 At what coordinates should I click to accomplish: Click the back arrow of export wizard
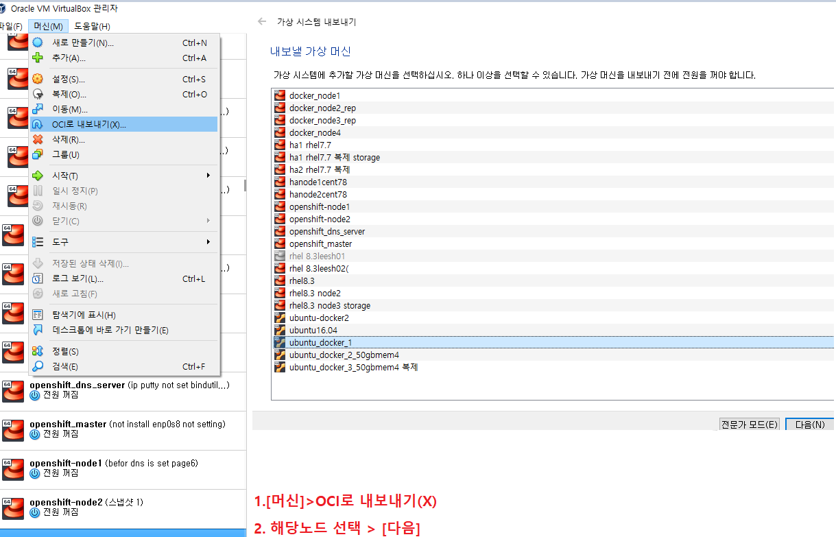click(262, 22)
